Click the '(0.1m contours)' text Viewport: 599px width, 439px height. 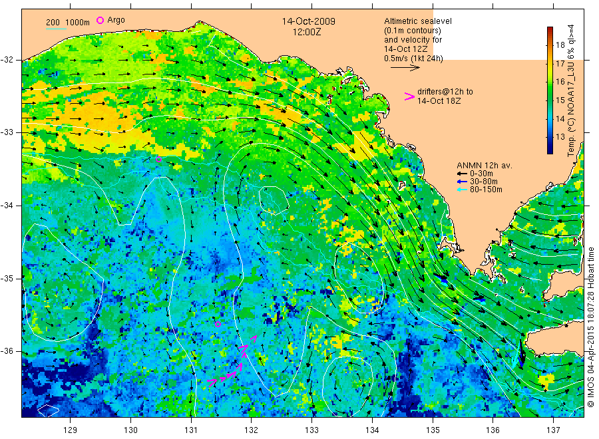click(413, 31)
